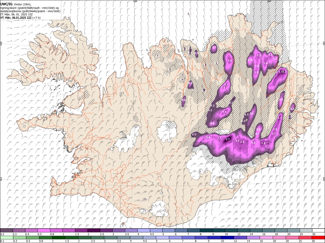Pick the bottom-row legend swatch starting at 0.5
Image resolution: width=325 pixels, height=243 pixels.
point(32,237)
